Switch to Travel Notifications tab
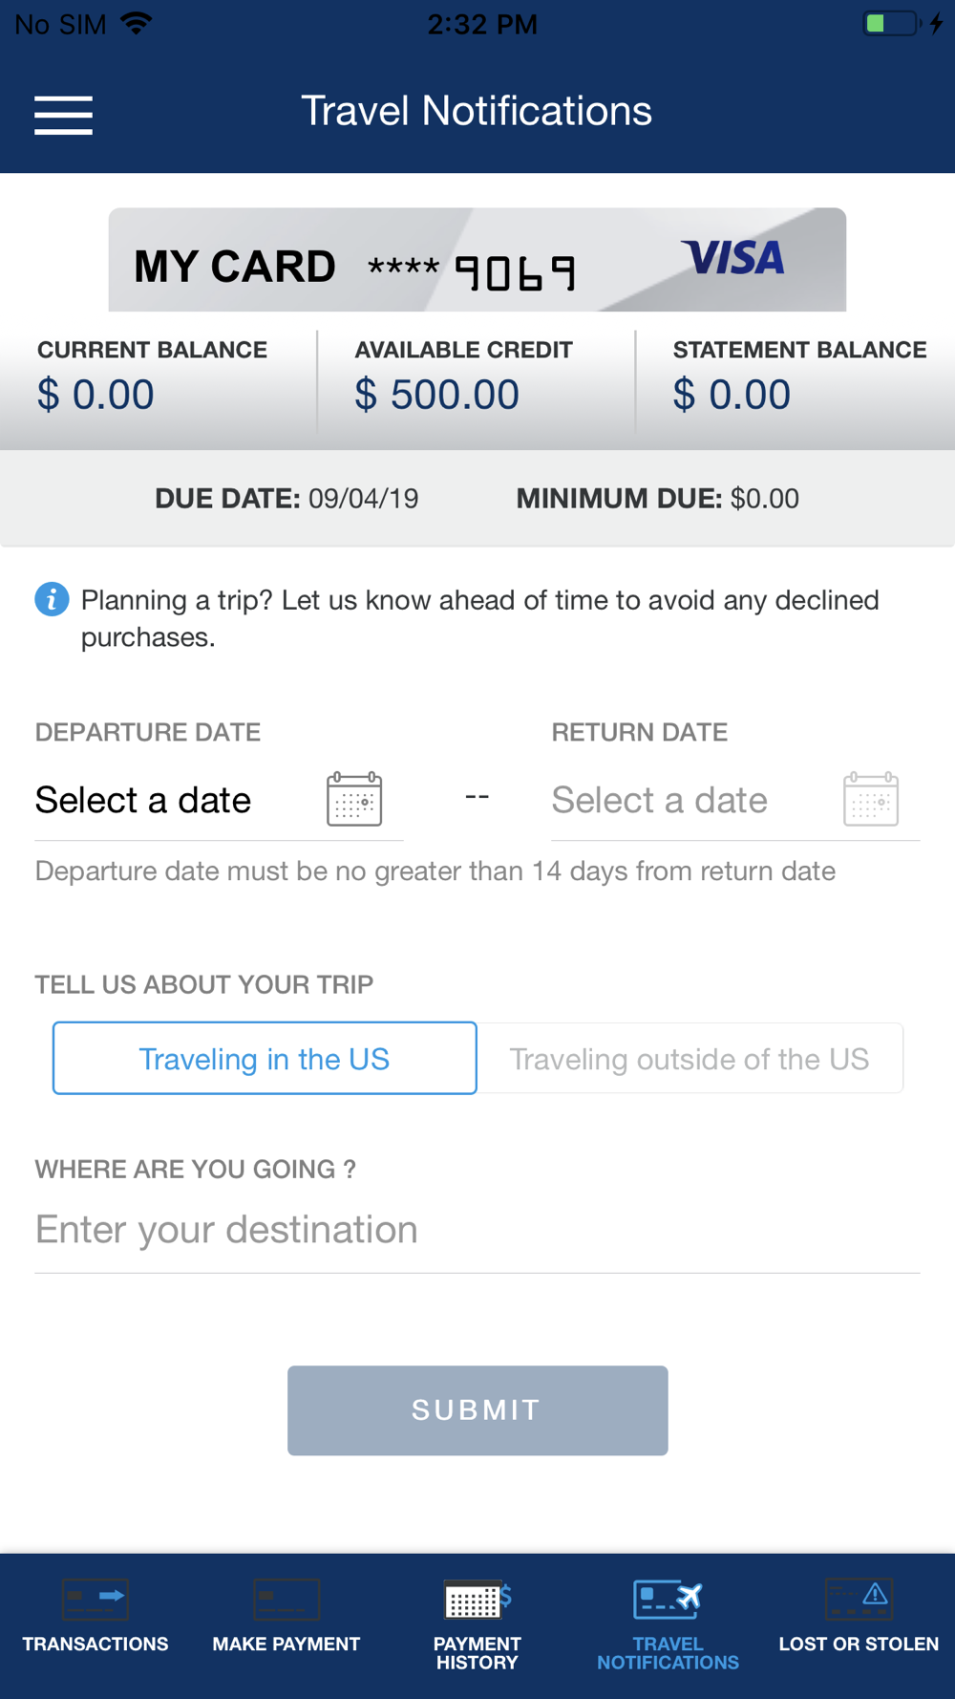 tap(668, 1624)
